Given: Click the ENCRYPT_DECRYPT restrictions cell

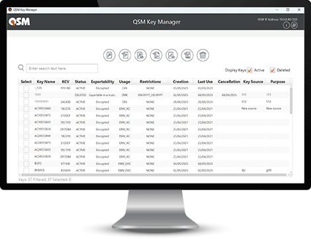Looking at the screenshot, I should 150,95.
